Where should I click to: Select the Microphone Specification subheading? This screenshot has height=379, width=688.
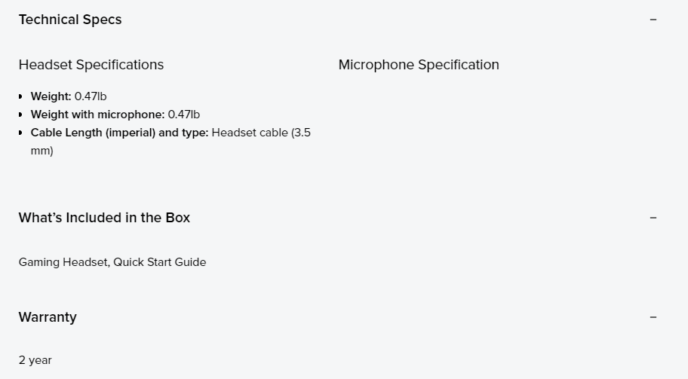[x=419, y=65]
